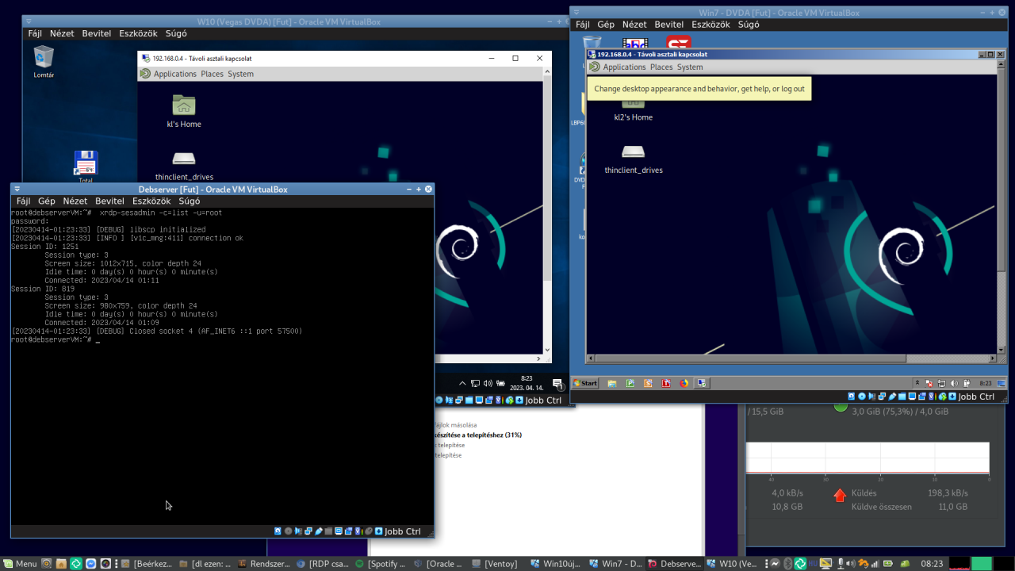This screenshot has width=1015, height=571.
Task: Click Debserver status bar hard disk icon
Action: point(278,531)
